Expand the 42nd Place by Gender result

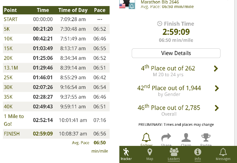[x=216, y=88]
